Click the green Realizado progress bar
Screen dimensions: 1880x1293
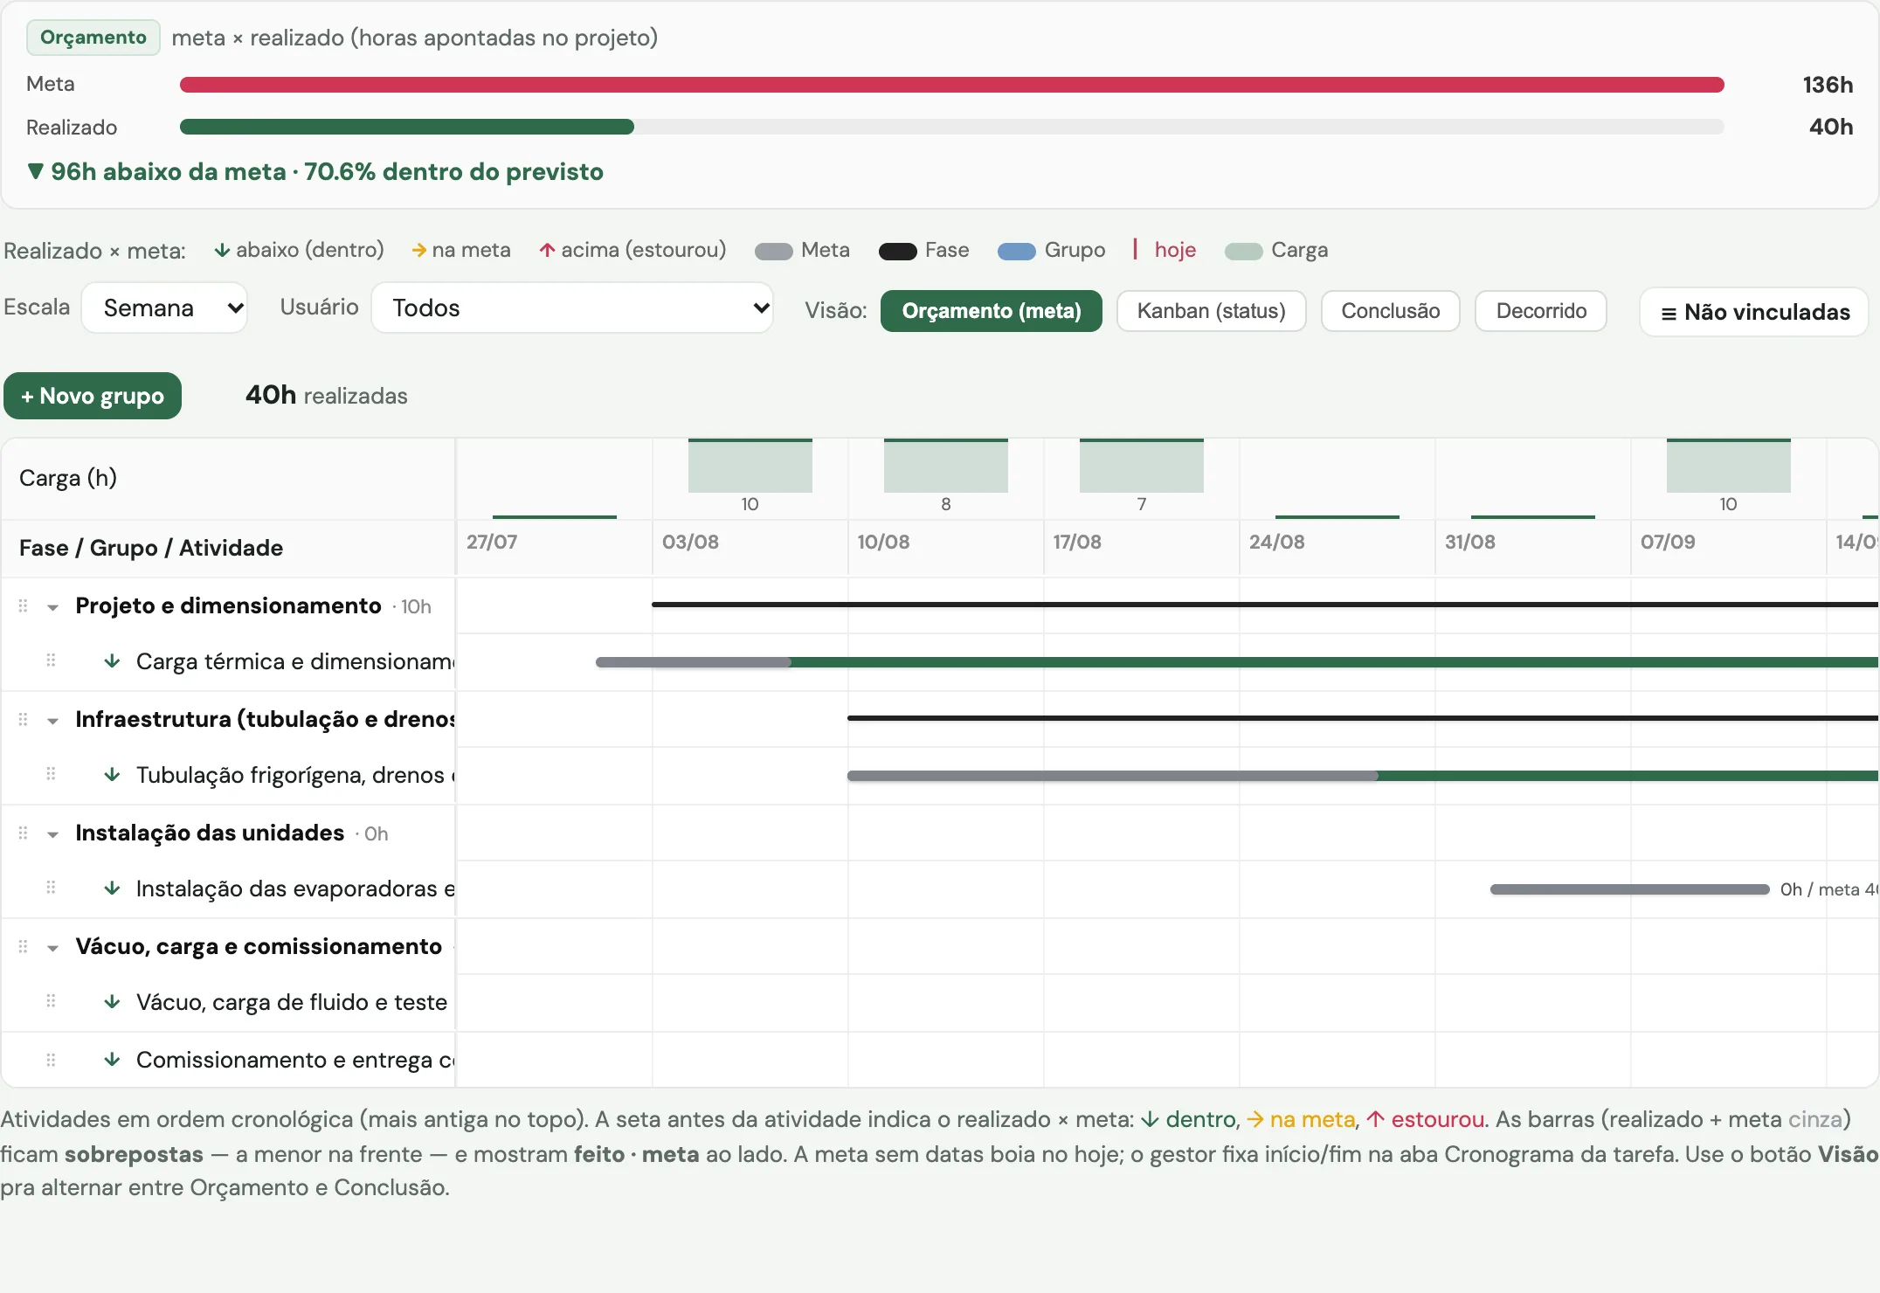pyautogui.click(x=407, y=127)
